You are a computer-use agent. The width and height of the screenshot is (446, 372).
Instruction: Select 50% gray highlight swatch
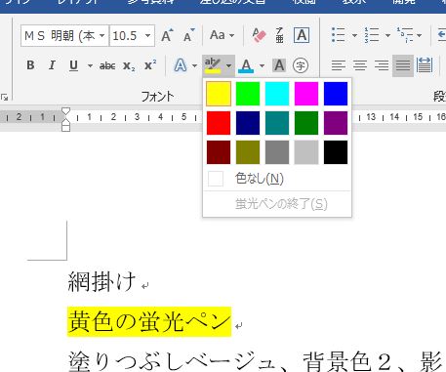(277, 152)
